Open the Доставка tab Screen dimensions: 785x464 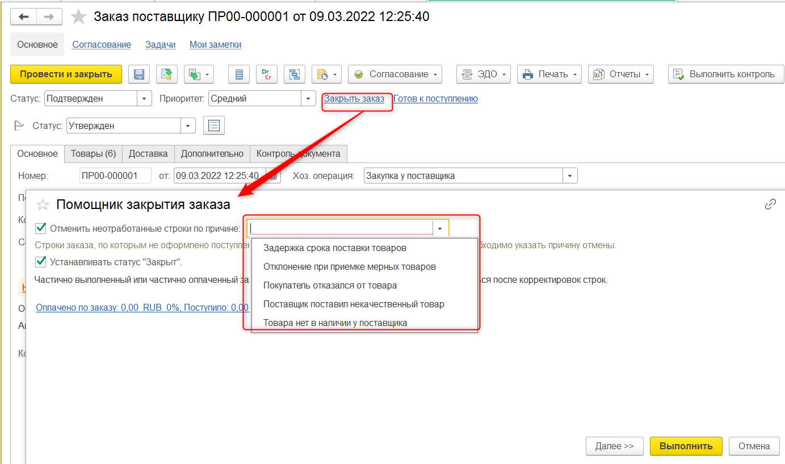point(148,153)
